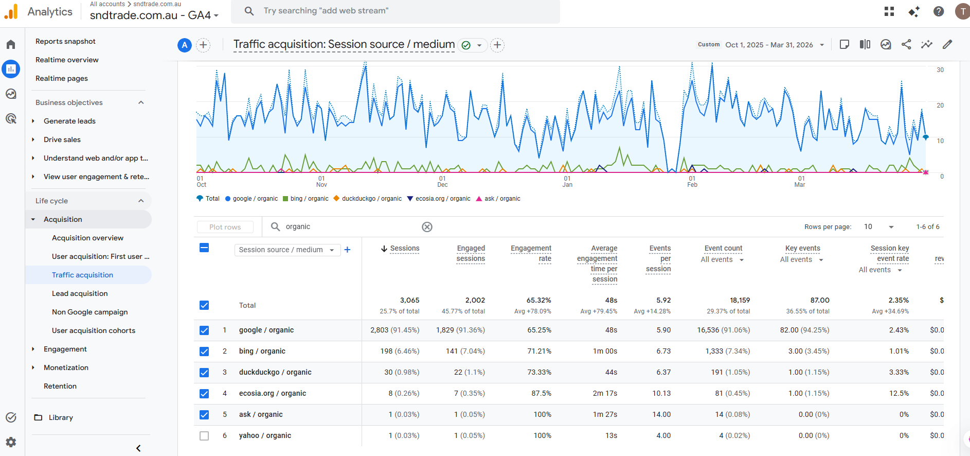Click the duckduckgo / organic legend swatch

[336, 199]
